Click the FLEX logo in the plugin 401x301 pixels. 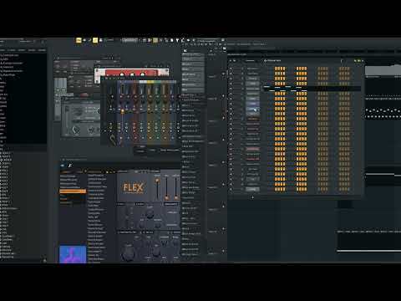pyautogui.click(x=134, y=188)
